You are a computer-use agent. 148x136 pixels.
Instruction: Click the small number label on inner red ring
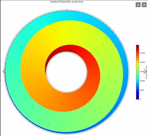(70, 51)
